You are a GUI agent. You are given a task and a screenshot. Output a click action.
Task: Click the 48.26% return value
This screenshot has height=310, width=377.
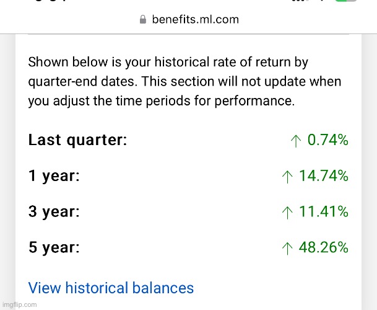point(323,249)
